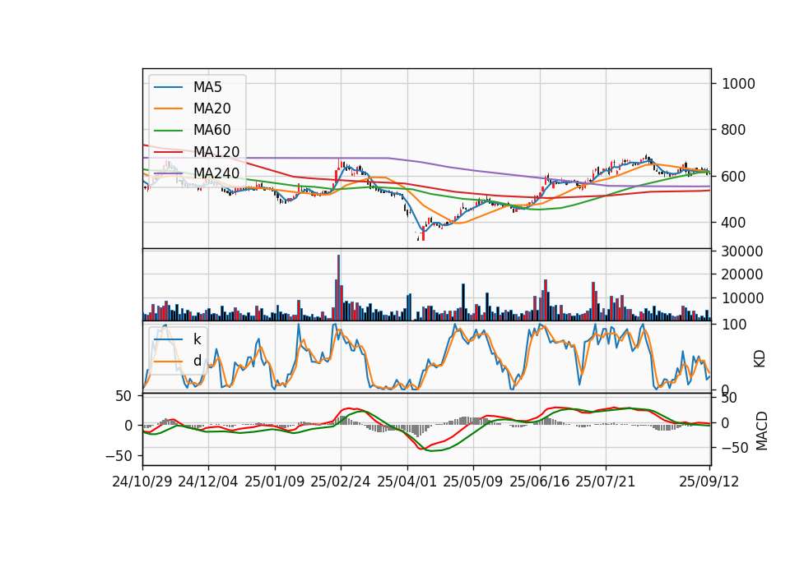Click the MACD axis title
This screenshot has height=567, width=790.
pos(762,431)
